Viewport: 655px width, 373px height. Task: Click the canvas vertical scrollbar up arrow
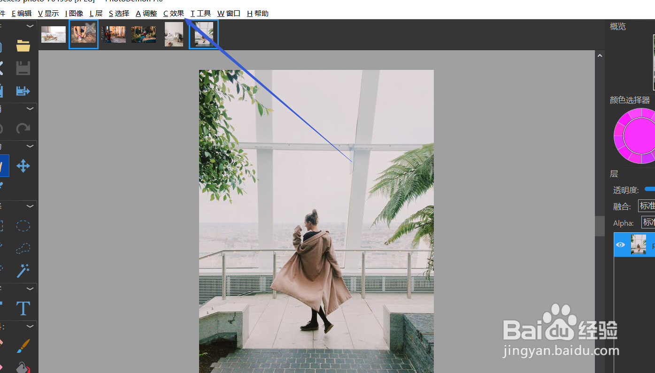[x=600, y=55]
